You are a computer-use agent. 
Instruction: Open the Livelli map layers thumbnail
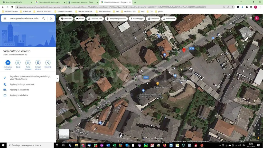pyautogui.click(x=64, y=134)
